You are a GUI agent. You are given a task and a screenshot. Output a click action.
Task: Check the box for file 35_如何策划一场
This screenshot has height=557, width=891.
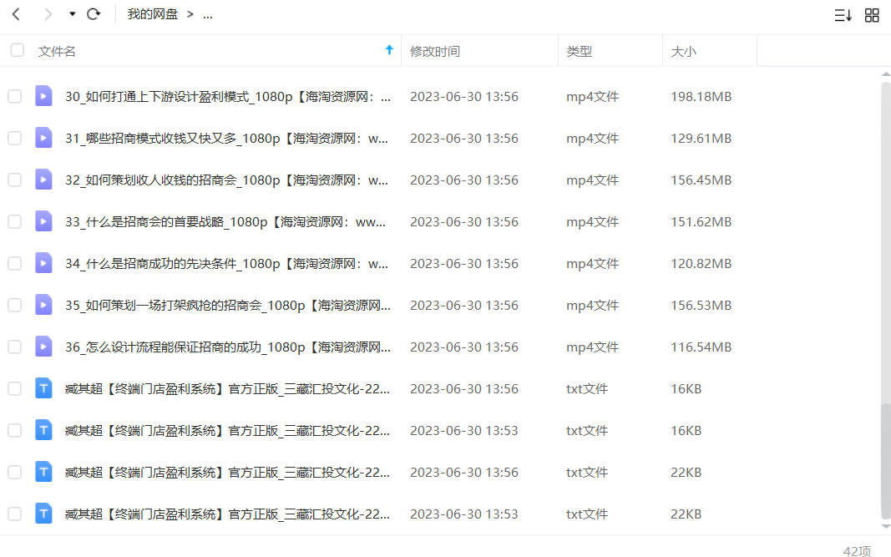[15, 305]
